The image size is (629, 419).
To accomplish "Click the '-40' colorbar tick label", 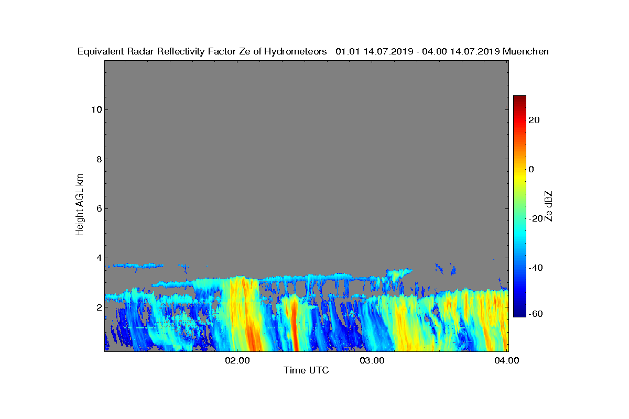I will pos(536,268).
